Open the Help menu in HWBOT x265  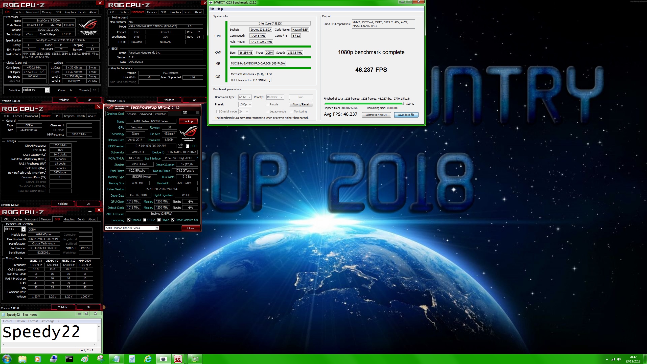click(220, 9)
